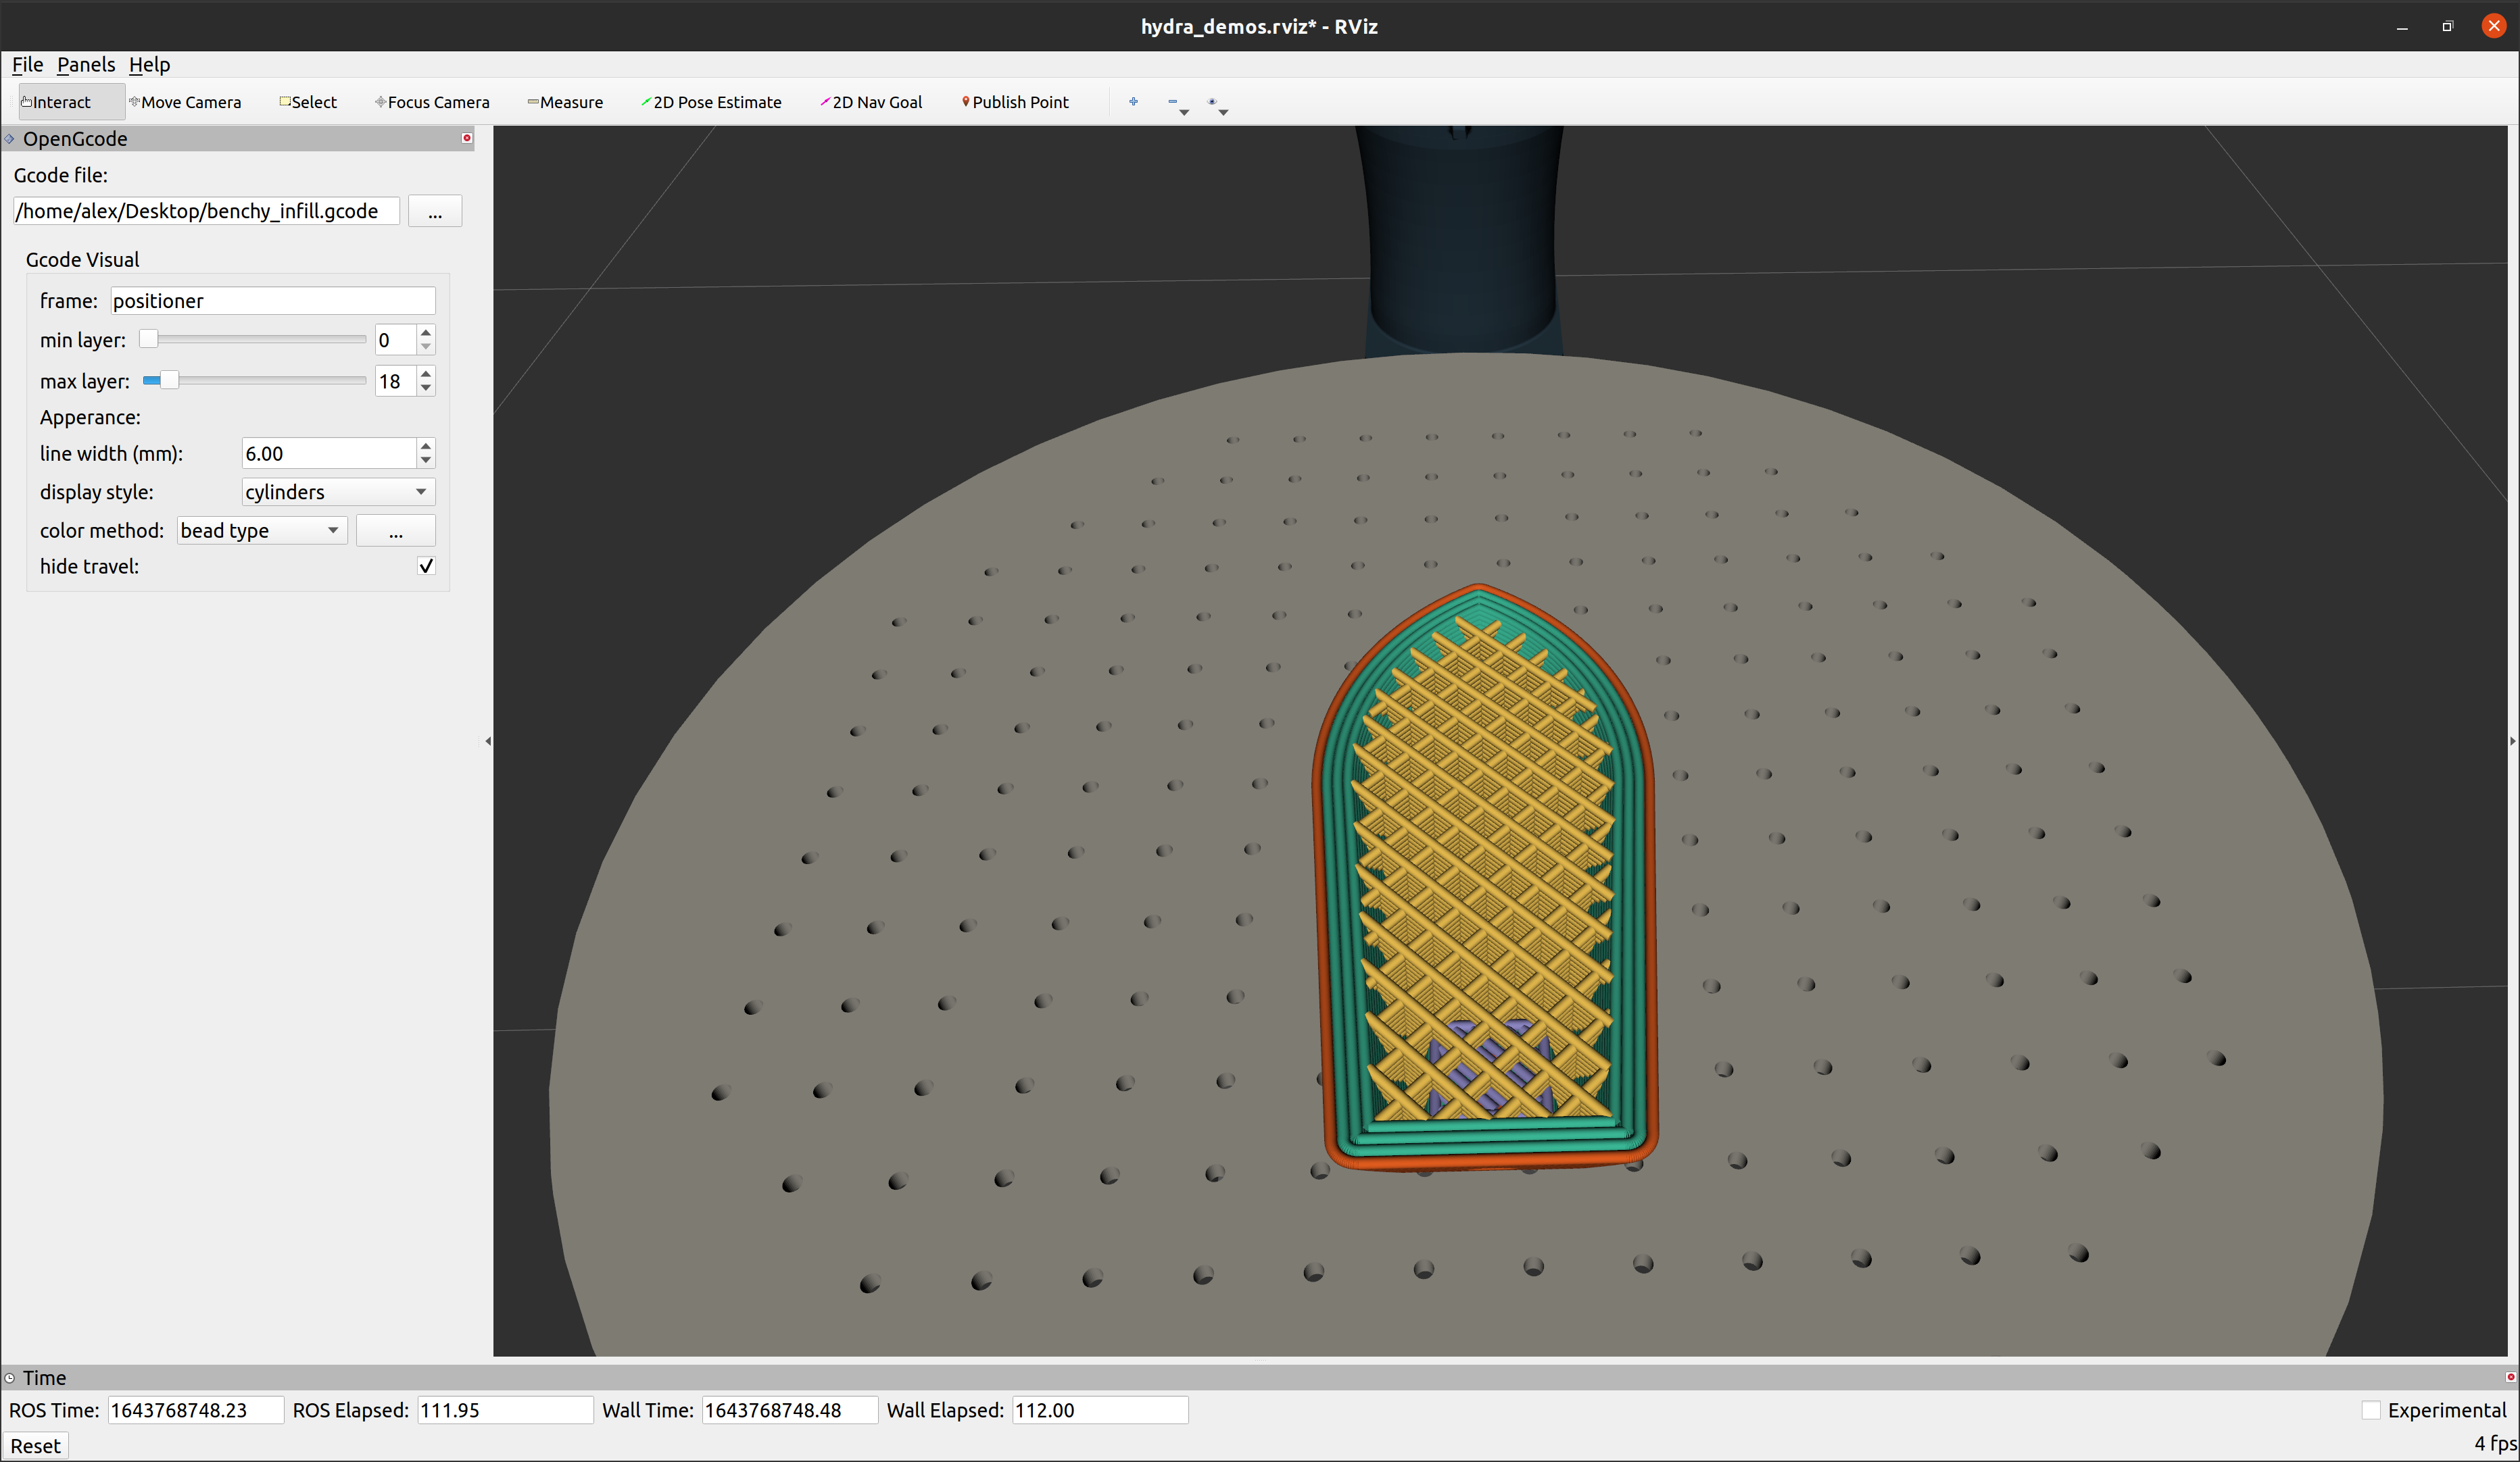Click the Gcode file path field
Screen dimensions: 2520x1462
pyautogui.click(x=206, y=212)
